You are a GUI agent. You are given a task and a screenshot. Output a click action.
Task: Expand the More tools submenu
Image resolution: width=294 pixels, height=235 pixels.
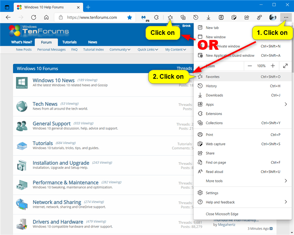click(x=243, y=181)
